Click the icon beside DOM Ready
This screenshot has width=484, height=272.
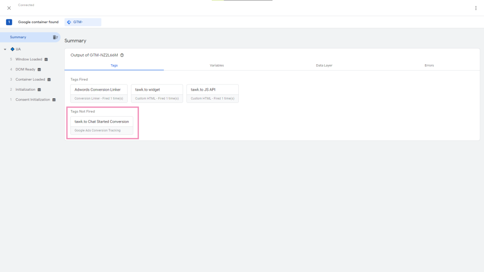tap(39, 70)
